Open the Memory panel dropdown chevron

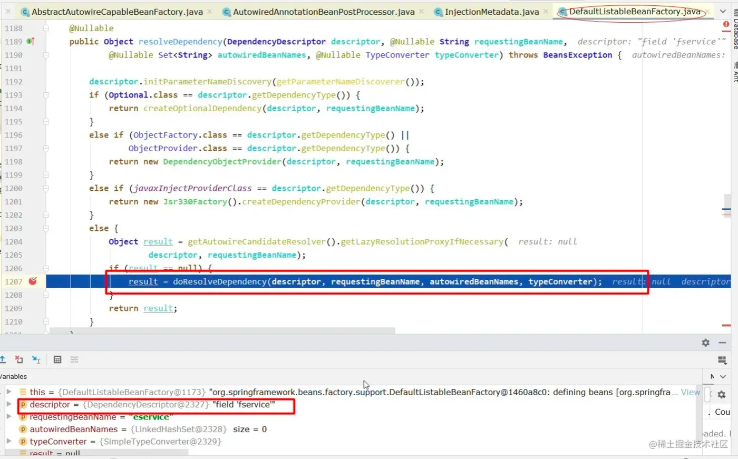pos(723,376)
